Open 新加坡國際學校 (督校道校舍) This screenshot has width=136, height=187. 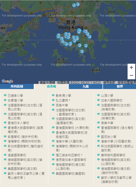[x=25, y=148]
